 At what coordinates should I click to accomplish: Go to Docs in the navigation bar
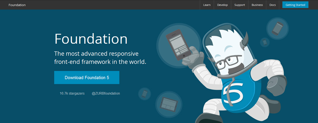pyautogui.click(x=272, y=5)
